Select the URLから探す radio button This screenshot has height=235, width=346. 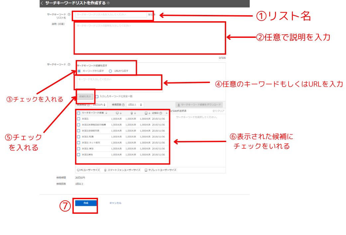110,71
